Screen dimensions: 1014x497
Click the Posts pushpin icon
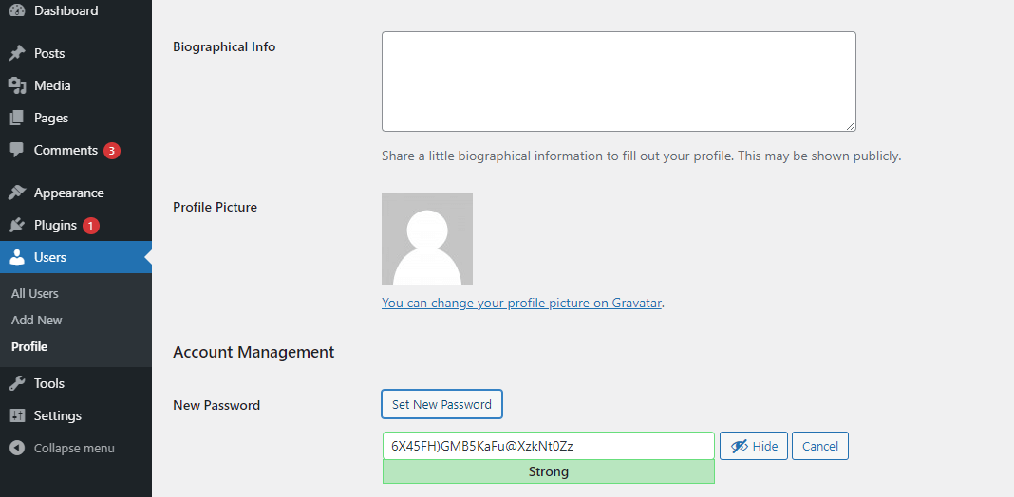[17, 53]
